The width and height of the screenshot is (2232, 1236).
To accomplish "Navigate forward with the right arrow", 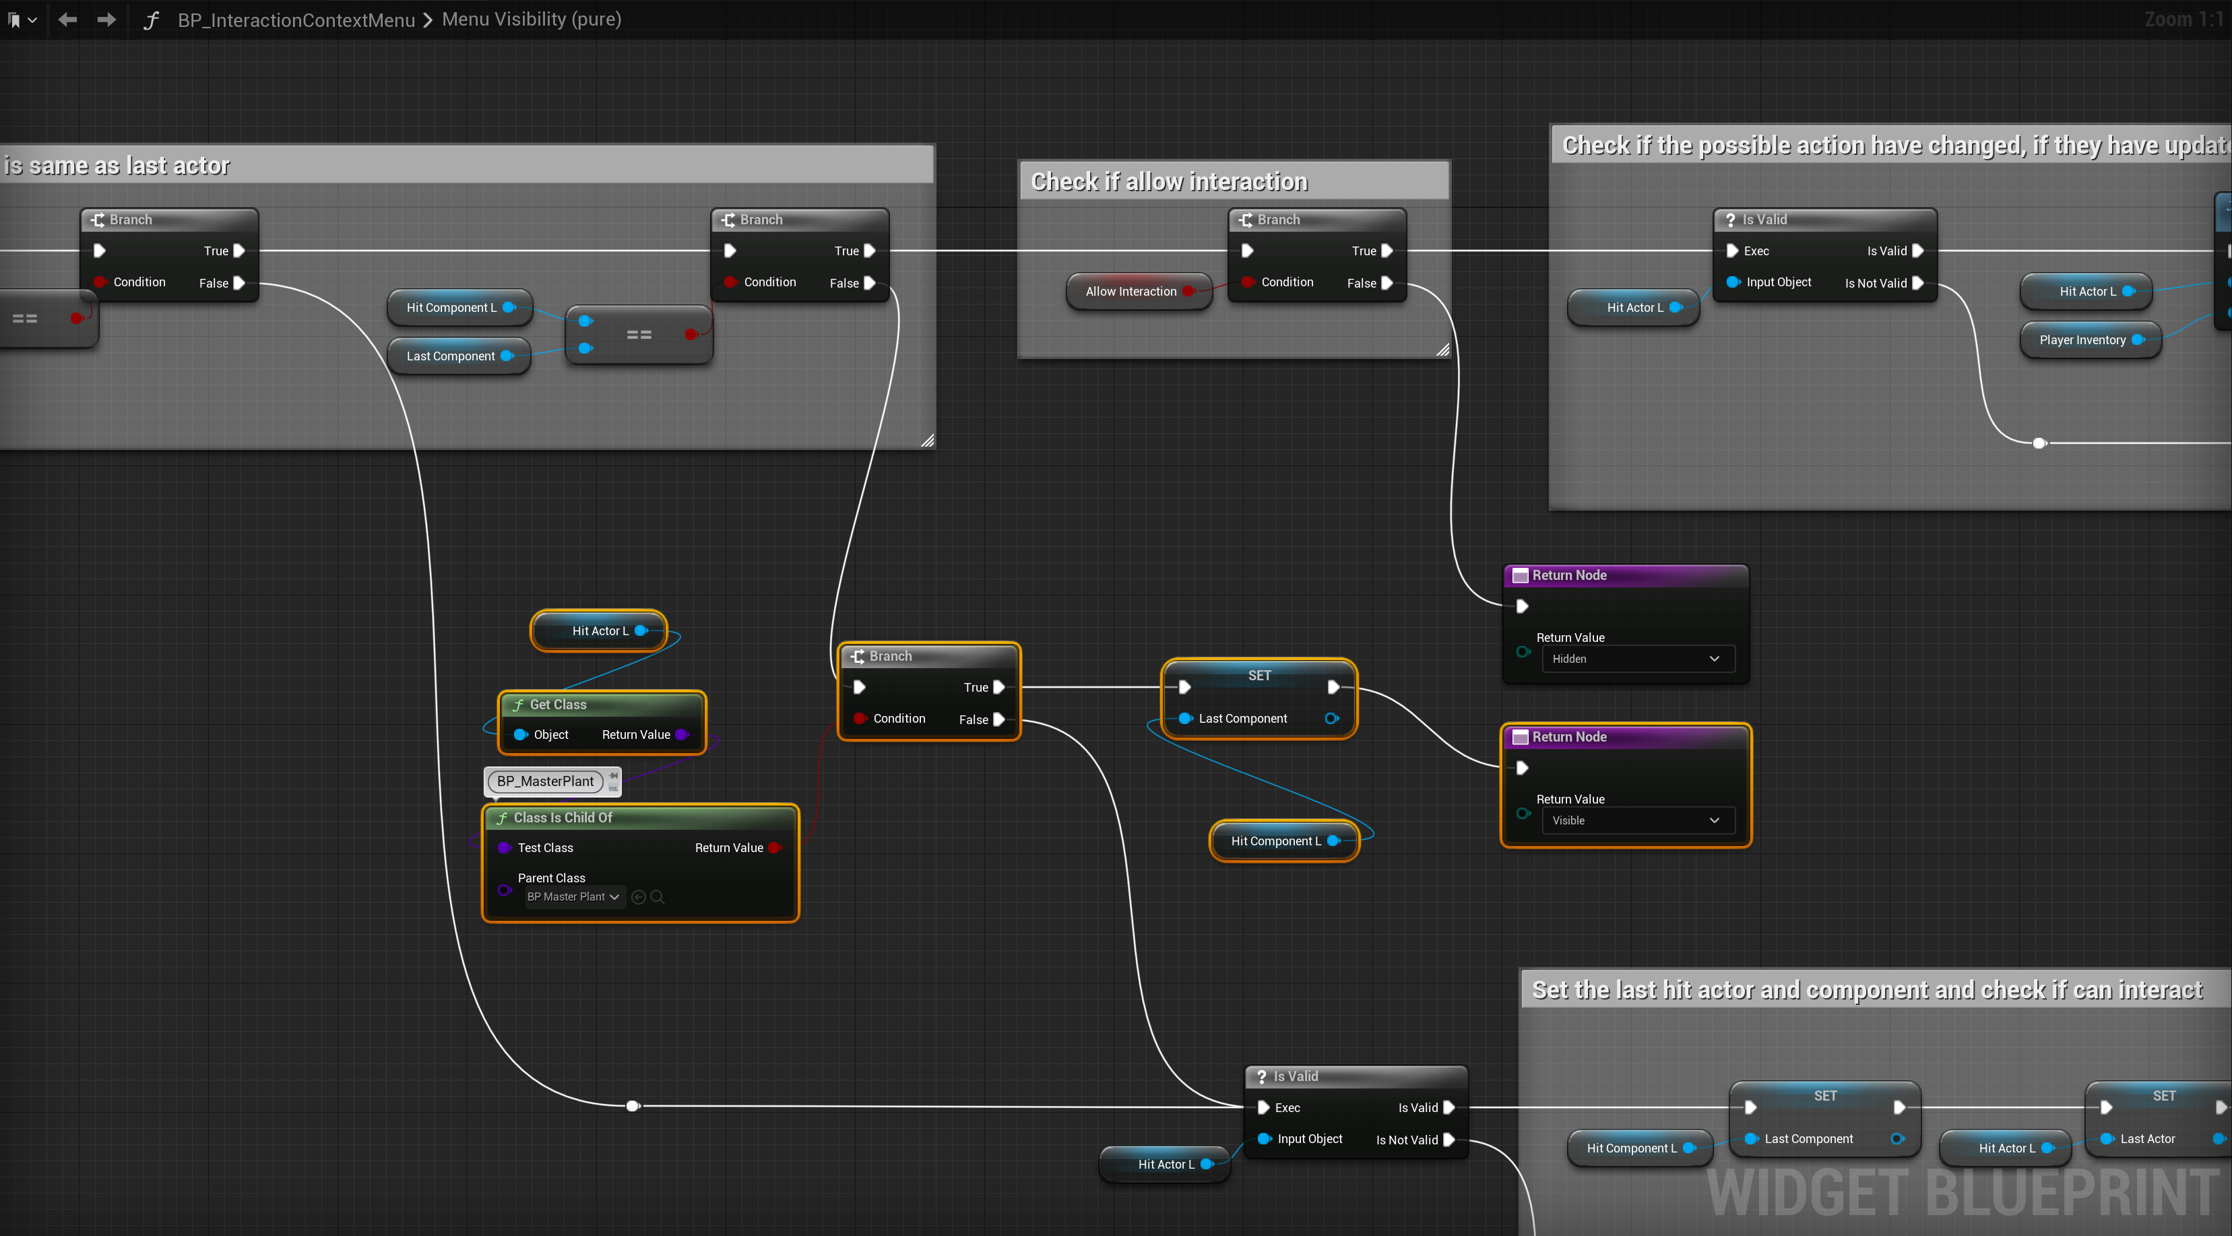I will (x=106, y=19).
